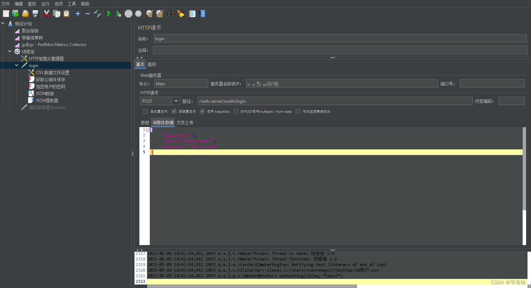Open the 查找 menu

32,4
